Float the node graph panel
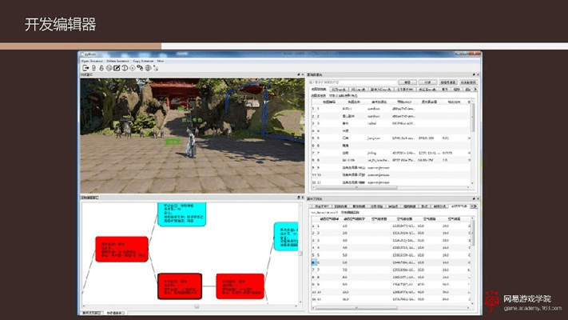This screenshot has height=320, width=568. [299, 198]
